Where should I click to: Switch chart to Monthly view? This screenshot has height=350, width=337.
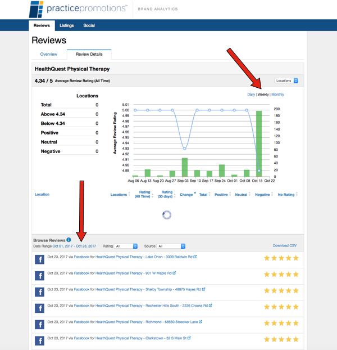[277, 95]
